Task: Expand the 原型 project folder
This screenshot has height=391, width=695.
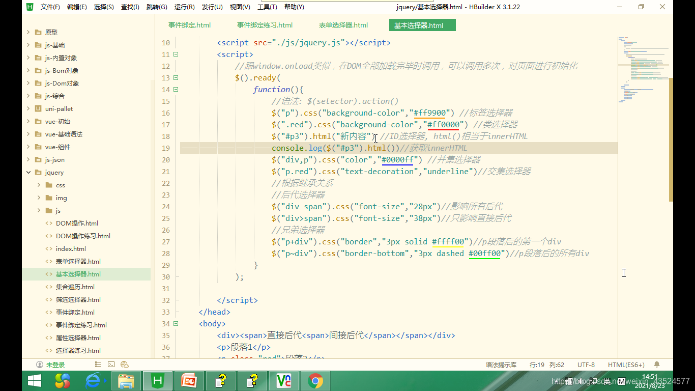Action: click(x=28, y=32)
